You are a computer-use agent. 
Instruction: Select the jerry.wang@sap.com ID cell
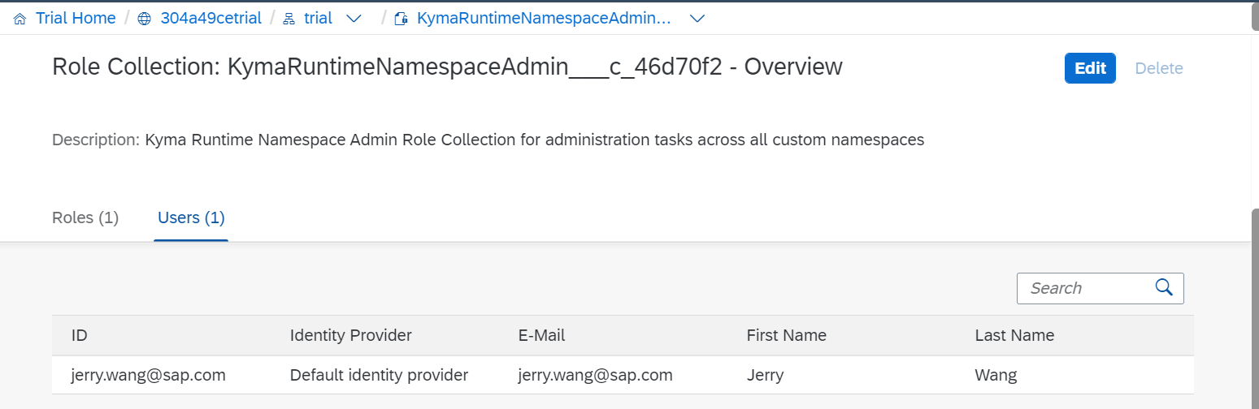coord(149,375)
